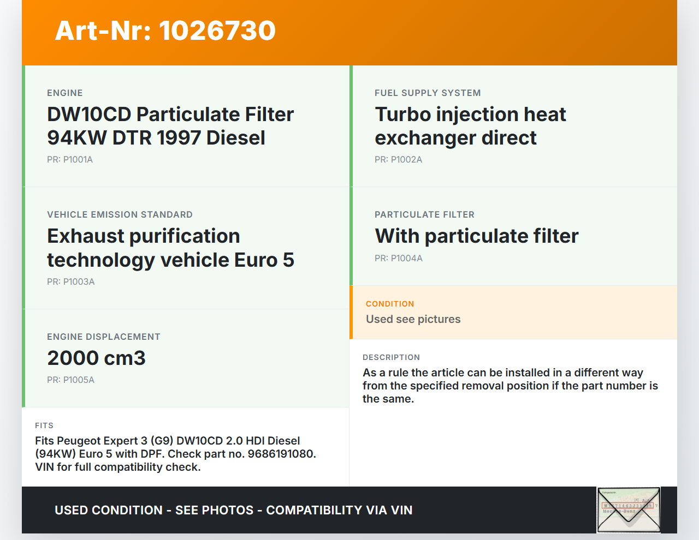Click the Art-Nr 1026730 header title
699x540 pixels.
coord(165,31)
